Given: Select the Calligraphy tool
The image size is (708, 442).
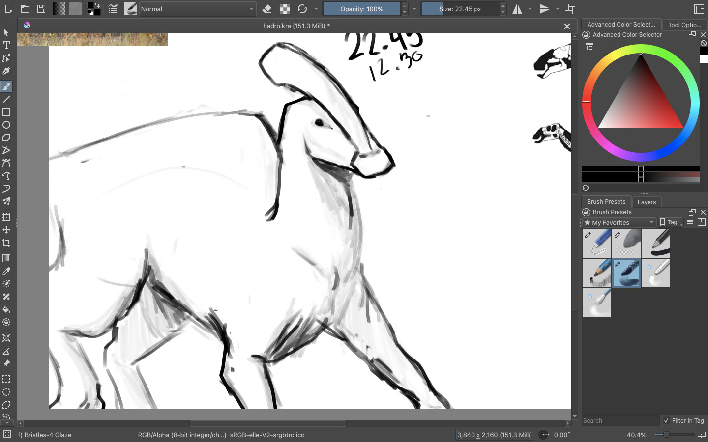Looking at the screenshot, I should pos(6,71).
